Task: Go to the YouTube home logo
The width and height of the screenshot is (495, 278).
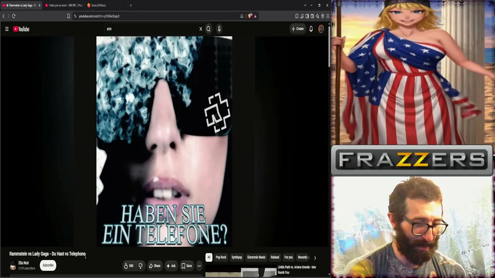Action: [21, 29]
